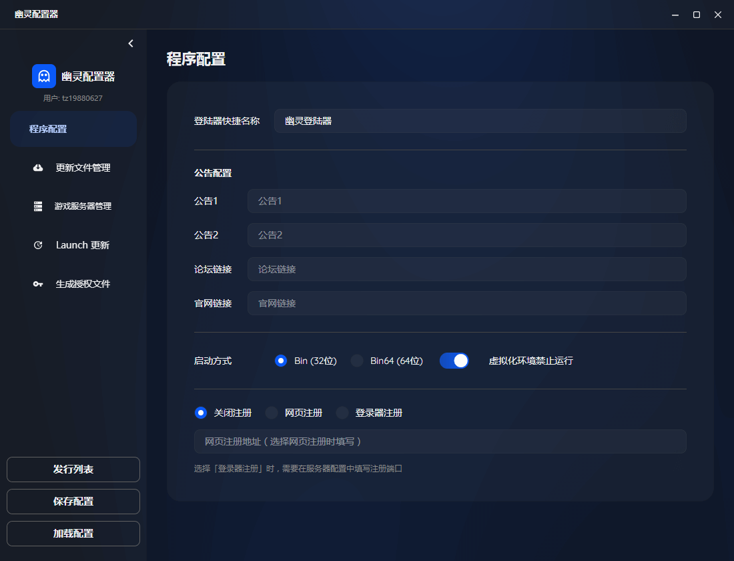Click the ghost app logo icon

pyautogui.click(x=44, y=76)
